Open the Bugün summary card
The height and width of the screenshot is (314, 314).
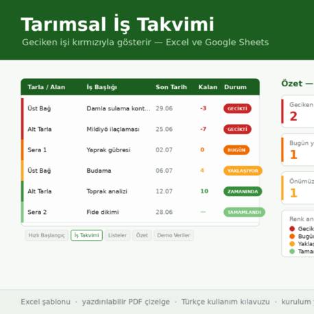pyautogui.click(x=298, y=149)
